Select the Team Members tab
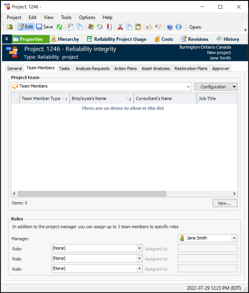 coord(41,68)
